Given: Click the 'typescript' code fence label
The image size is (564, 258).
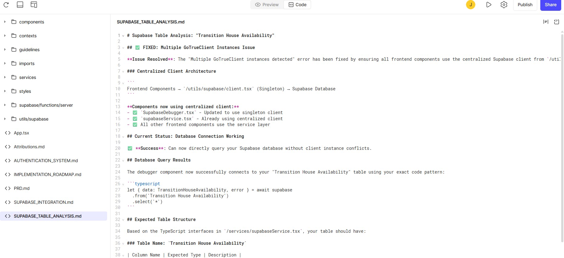Looking at the screenshot, I should click(x=147, y=184).
